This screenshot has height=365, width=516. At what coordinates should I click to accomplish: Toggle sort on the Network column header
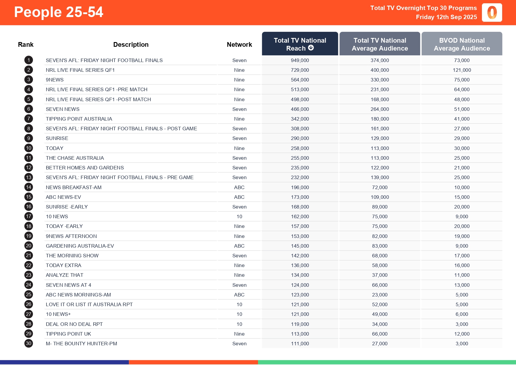239,44
